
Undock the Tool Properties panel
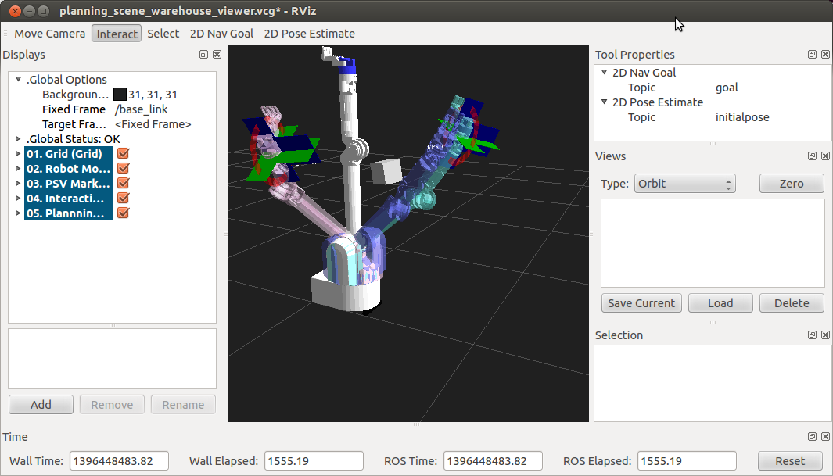pyautogui.click(x=812, y=55)
